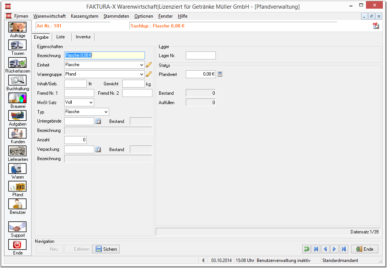The width and height of the screenshot is (387, 268).
Task: Click the top Bezeichnung field with Flasche 0,08 €
Action: coord(104,55)
